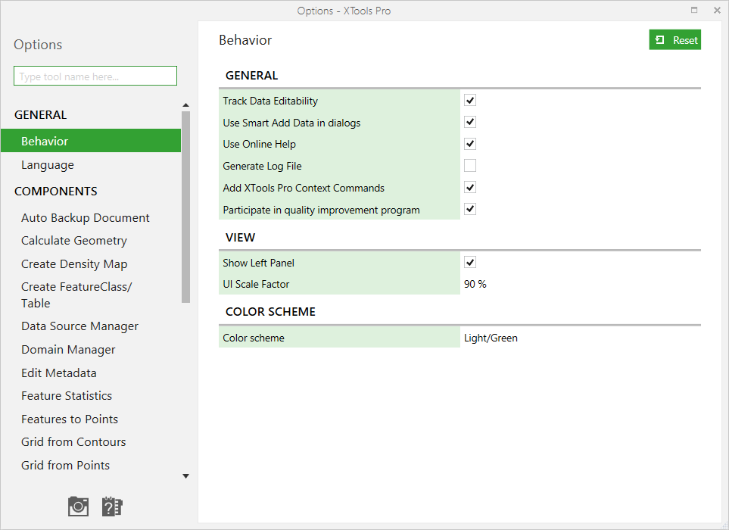This screenshot has height=530, width=729.
Task: Select Calculate Geometry component
Action: tap(74, 241)
